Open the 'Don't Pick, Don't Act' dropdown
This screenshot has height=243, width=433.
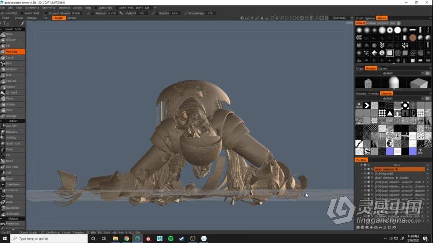pos(137,8)
